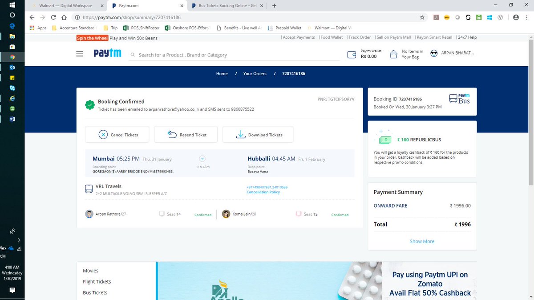Open the Accept Payments link
This screenshot has width=534, height=300.
tap(299, 37)
